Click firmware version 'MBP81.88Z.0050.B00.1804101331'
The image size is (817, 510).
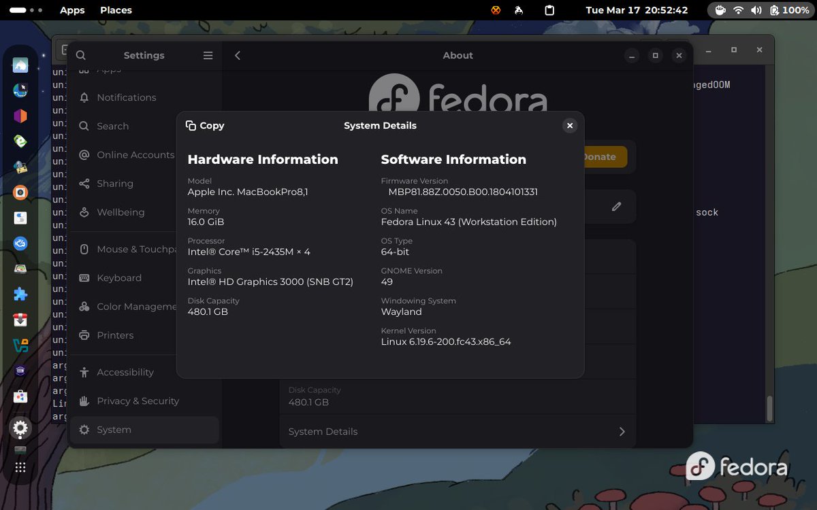click(x=463, y=192)
